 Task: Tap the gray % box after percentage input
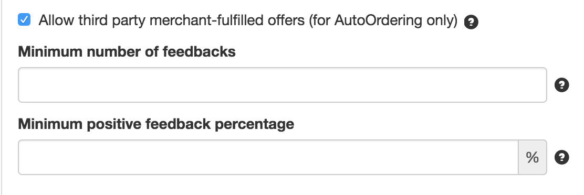tap(533, 157)
